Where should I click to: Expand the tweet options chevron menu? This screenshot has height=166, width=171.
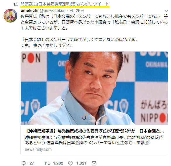(166, 11)
